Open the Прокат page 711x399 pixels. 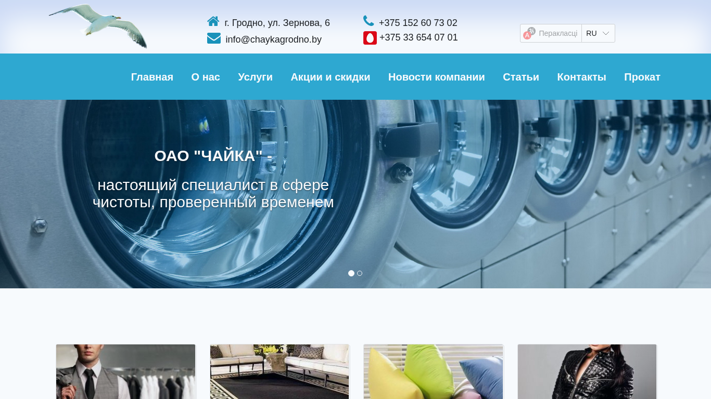[x=642, y=77]
